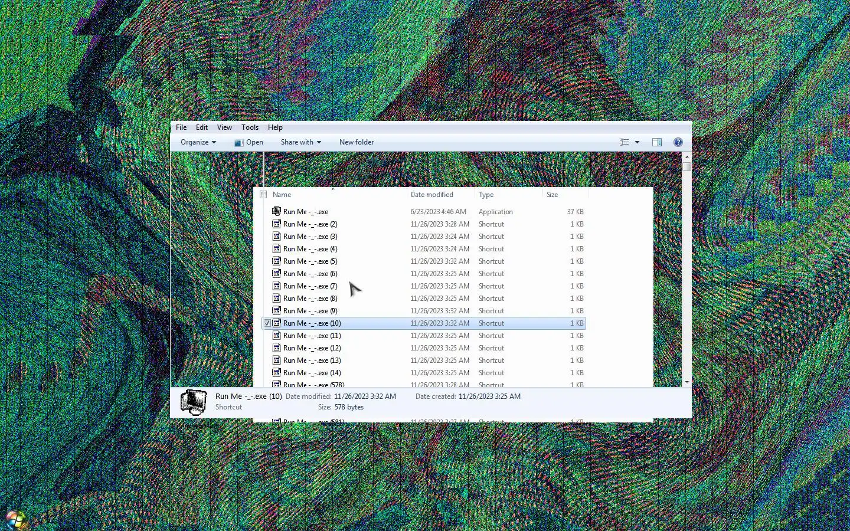Click date cell of Run Me -_-.exe (11)

click(x=440, y=336)
